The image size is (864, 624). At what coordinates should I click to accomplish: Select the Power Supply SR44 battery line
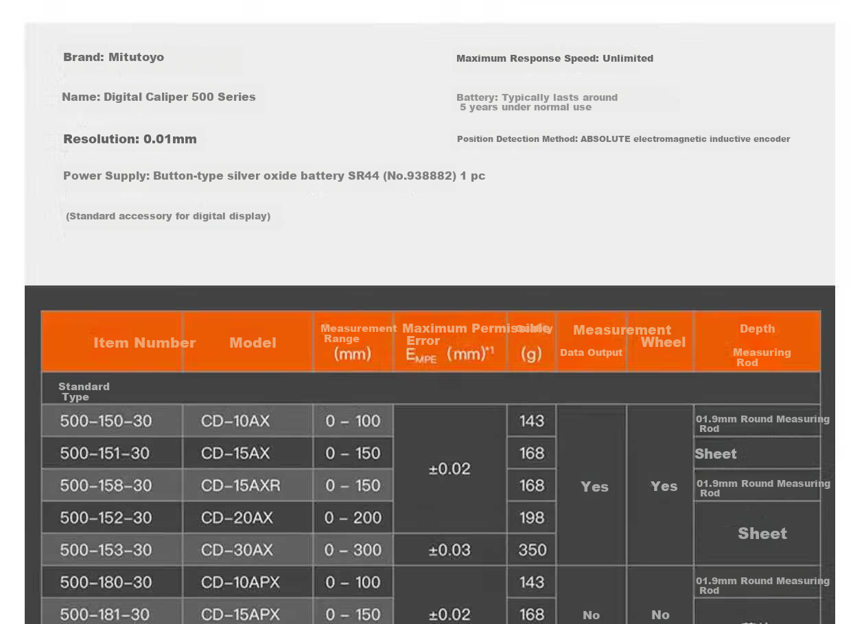click(274, 176)
